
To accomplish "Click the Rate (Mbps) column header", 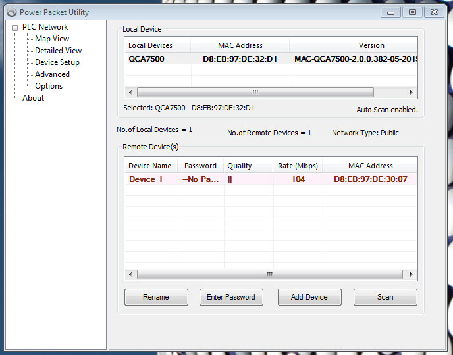I will pos(298,166).
